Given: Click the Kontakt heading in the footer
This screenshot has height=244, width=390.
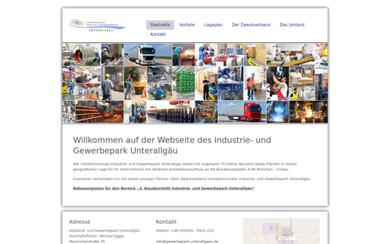Looking at the screenshot, I should 166,222.
